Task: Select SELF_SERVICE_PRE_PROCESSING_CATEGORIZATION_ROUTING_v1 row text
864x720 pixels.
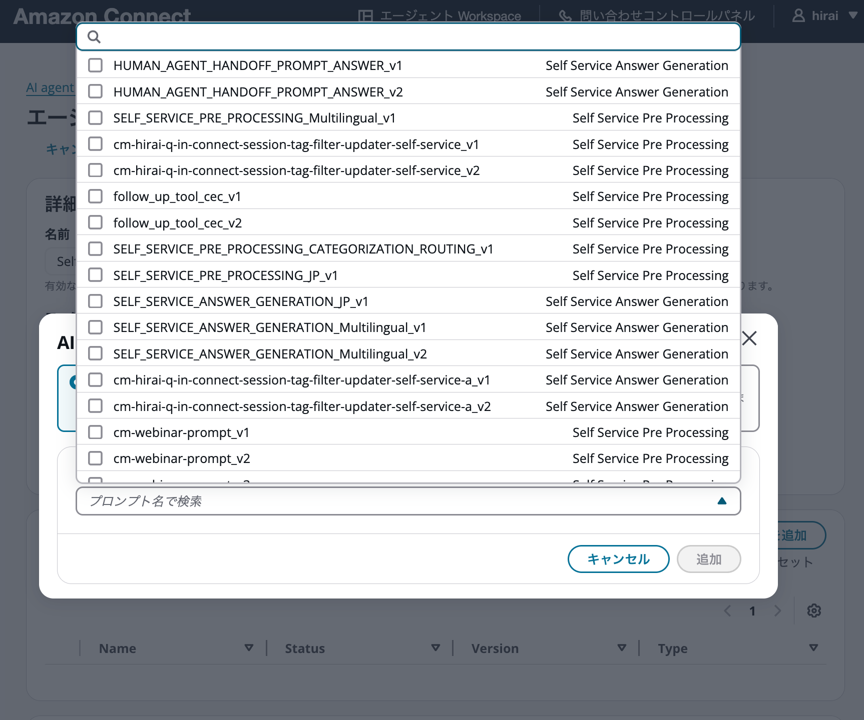Action: point(303,249)
